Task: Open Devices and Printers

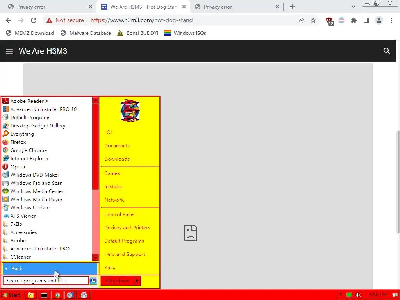Action: click(x=127, y=228)
